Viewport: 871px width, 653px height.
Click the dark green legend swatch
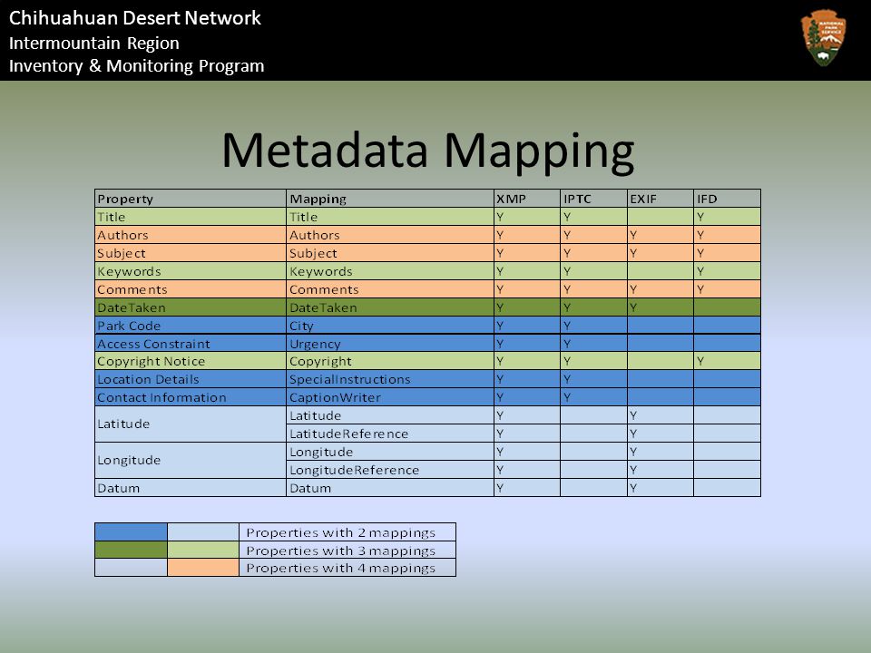coord(131,550)
